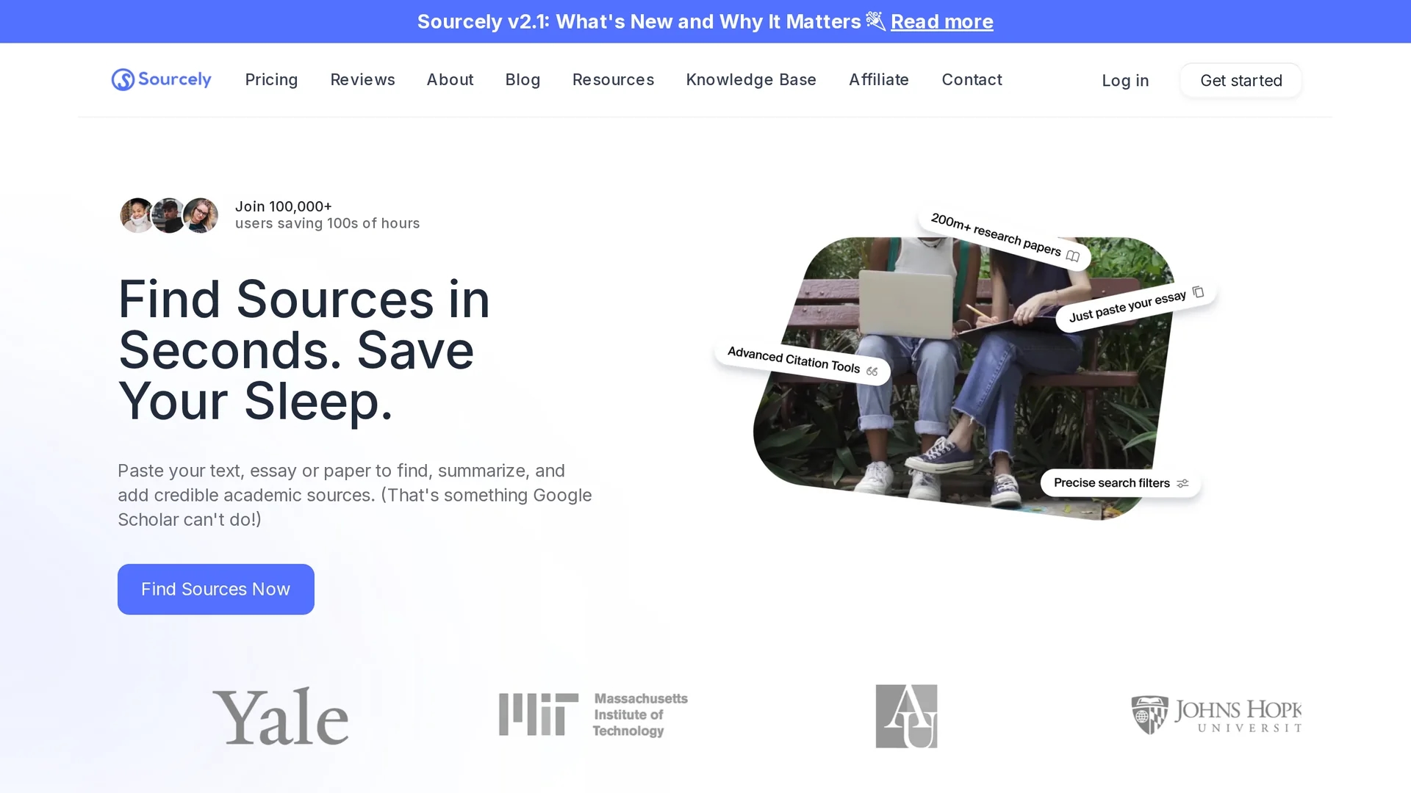Click the Find Sources Now button
Viewport: 1411px width, 793px height.
click(x=216, y=589)
